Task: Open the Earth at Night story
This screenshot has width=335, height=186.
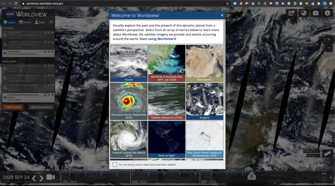Action: [167, 139]
